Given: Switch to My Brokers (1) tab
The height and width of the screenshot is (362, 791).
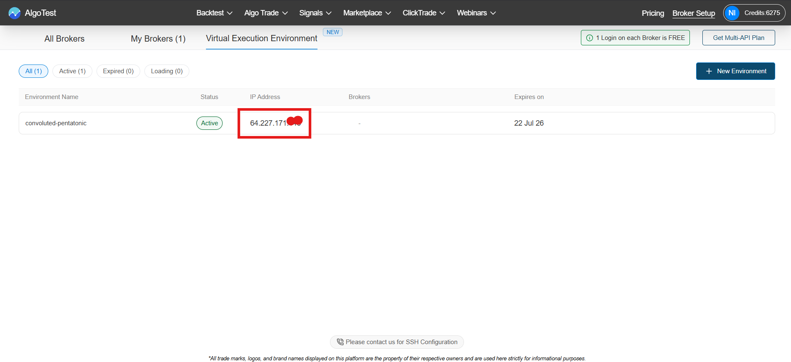Looking at the screenshot, I should coord(158,39).
